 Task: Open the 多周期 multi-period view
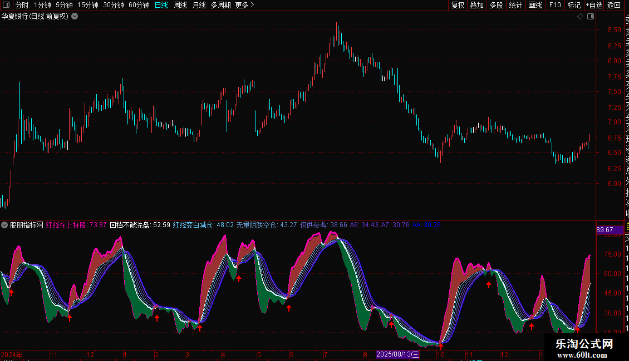pyautogui.click(x=220, y=5)
